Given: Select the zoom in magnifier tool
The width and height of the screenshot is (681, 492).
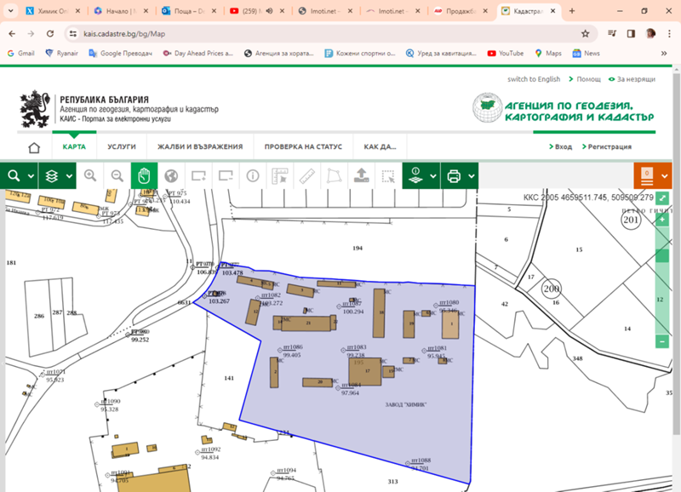Looking at the screenshot, I should click(89, 176).
